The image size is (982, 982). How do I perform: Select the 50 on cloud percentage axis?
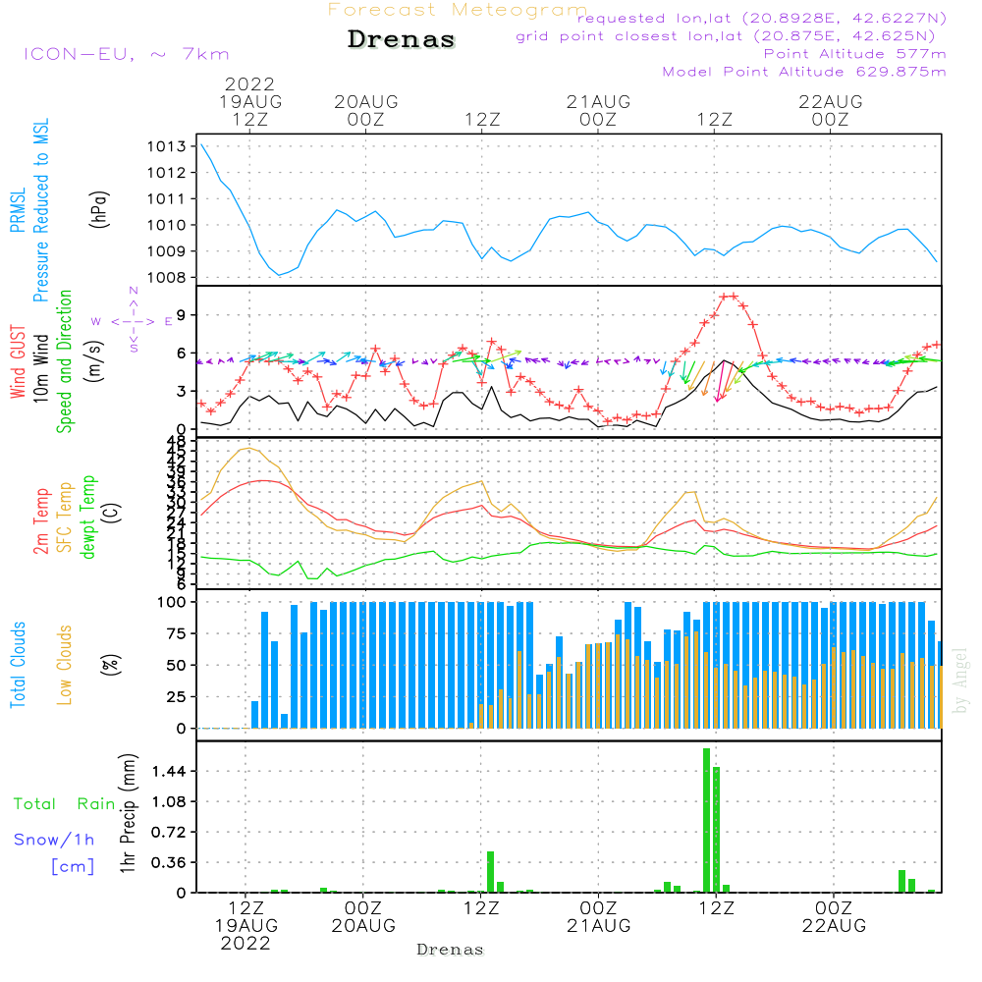177,666
